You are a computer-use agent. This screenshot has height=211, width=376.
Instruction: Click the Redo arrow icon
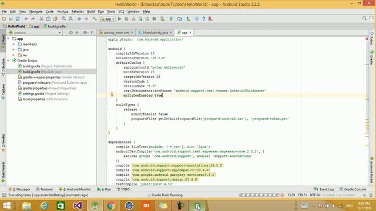(x=33, y=19)
